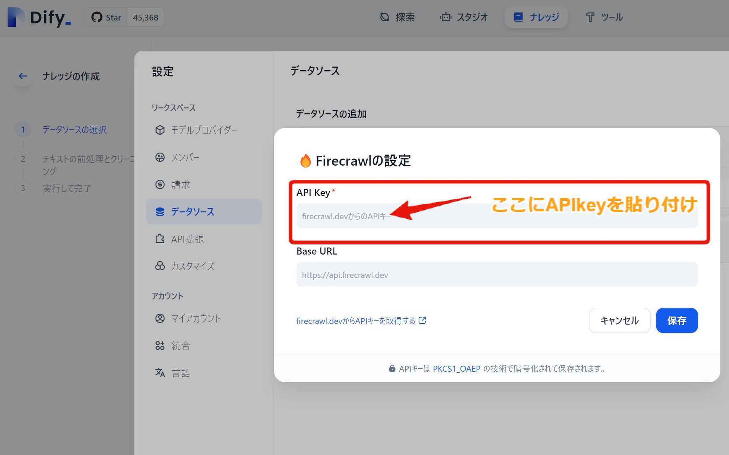Open マイアカウント settings
Image resolution: width=729 pixels, height=455 pixels.
(204, 318)
